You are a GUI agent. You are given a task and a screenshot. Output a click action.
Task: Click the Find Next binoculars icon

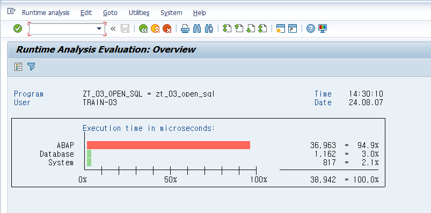(209, 28)
